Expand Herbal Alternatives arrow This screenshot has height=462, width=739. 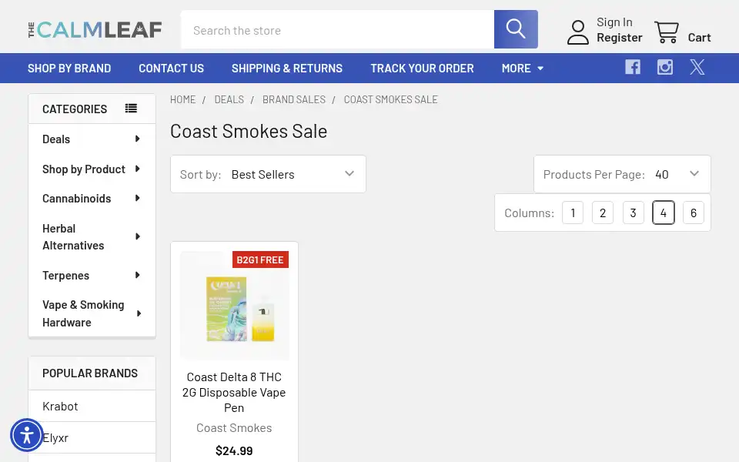tap(138, 236)
